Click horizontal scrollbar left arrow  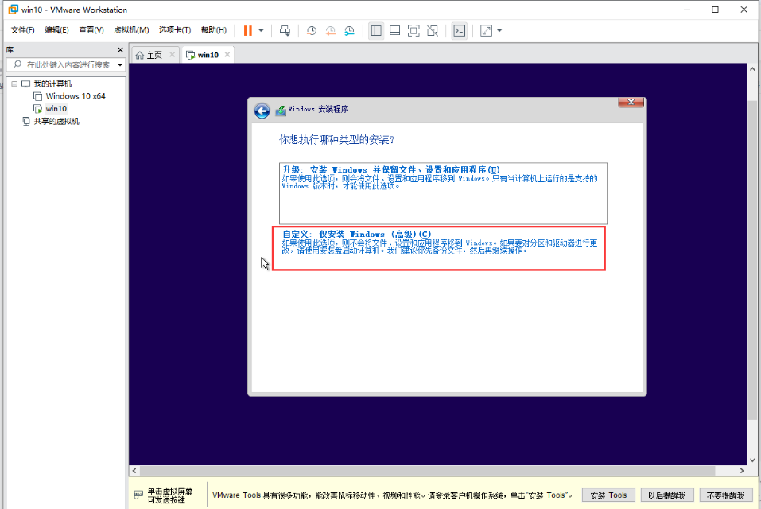134,471
